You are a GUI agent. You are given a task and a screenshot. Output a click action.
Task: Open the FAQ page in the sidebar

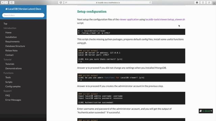[x=7, y=95]
